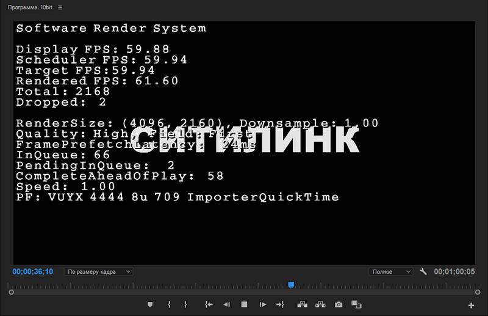The image size is (488, 316).
Task: Click the 'Dropped: 2' overlay line
Action: coord(61,102)
